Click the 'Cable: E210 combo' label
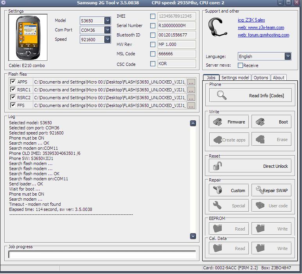Image resolution: width=302 pixels, height=274 pixels. [x=27, y=65]
